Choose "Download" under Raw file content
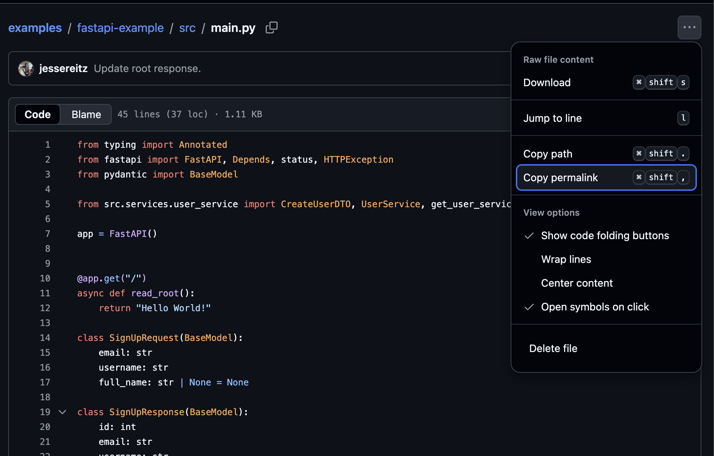714x456 pixels. (x=547, y=82)
